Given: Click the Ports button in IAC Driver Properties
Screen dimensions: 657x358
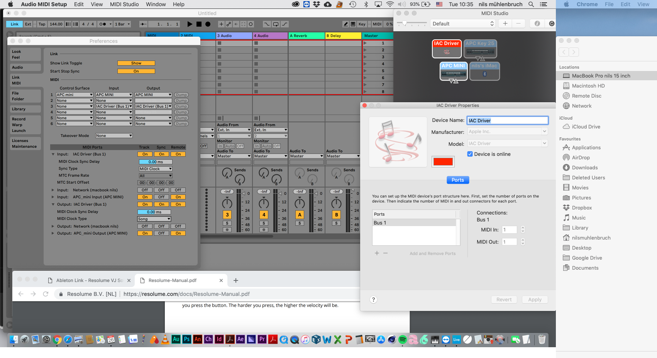Looking at the screenshot, I should (x=457, y=180).
